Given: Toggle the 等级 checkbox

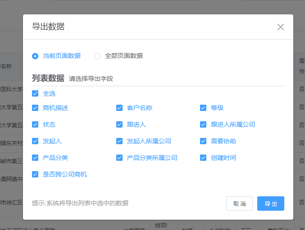Looking at the screenshot, I should 203,108.
